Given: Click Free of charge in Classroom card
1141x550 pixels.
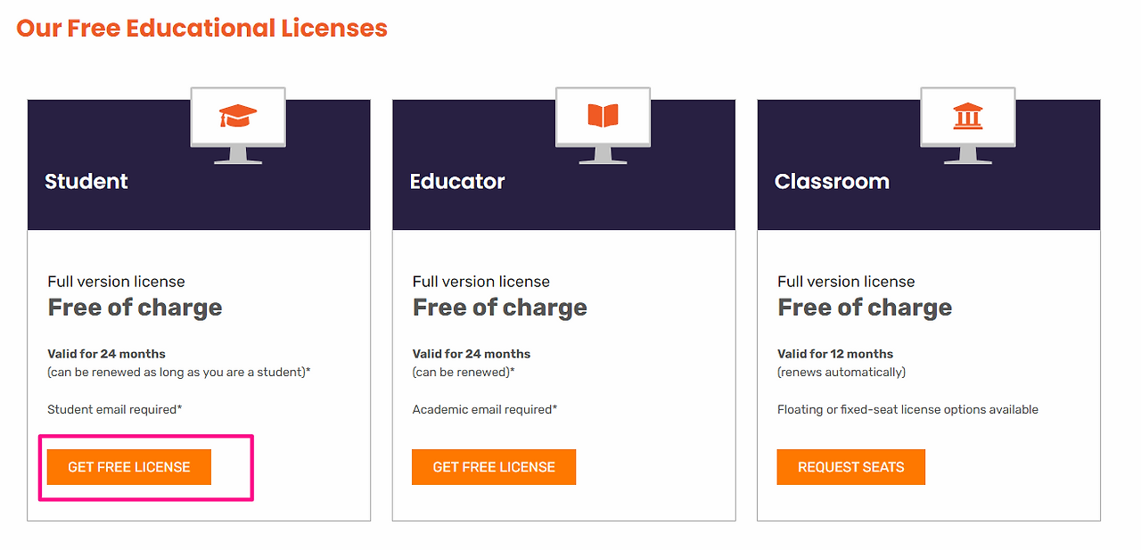Looking at the screenshot, I should point(865,308).
